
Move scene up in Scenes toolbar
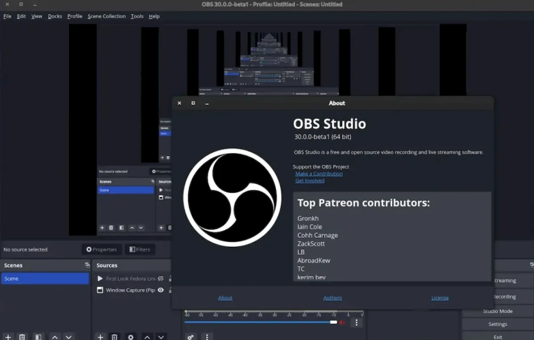click(x=55, y=337)
